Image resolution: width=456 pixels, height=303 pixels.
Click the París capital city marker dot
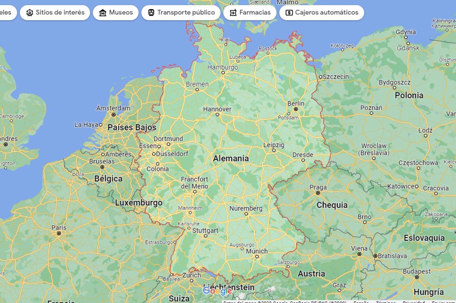[59, 233]
